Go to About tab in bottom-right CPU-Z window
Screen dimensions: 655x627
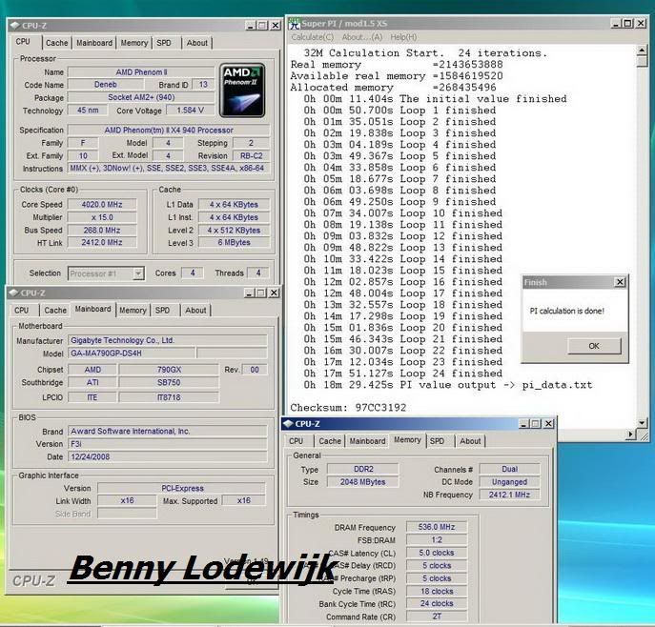point(470,441)
